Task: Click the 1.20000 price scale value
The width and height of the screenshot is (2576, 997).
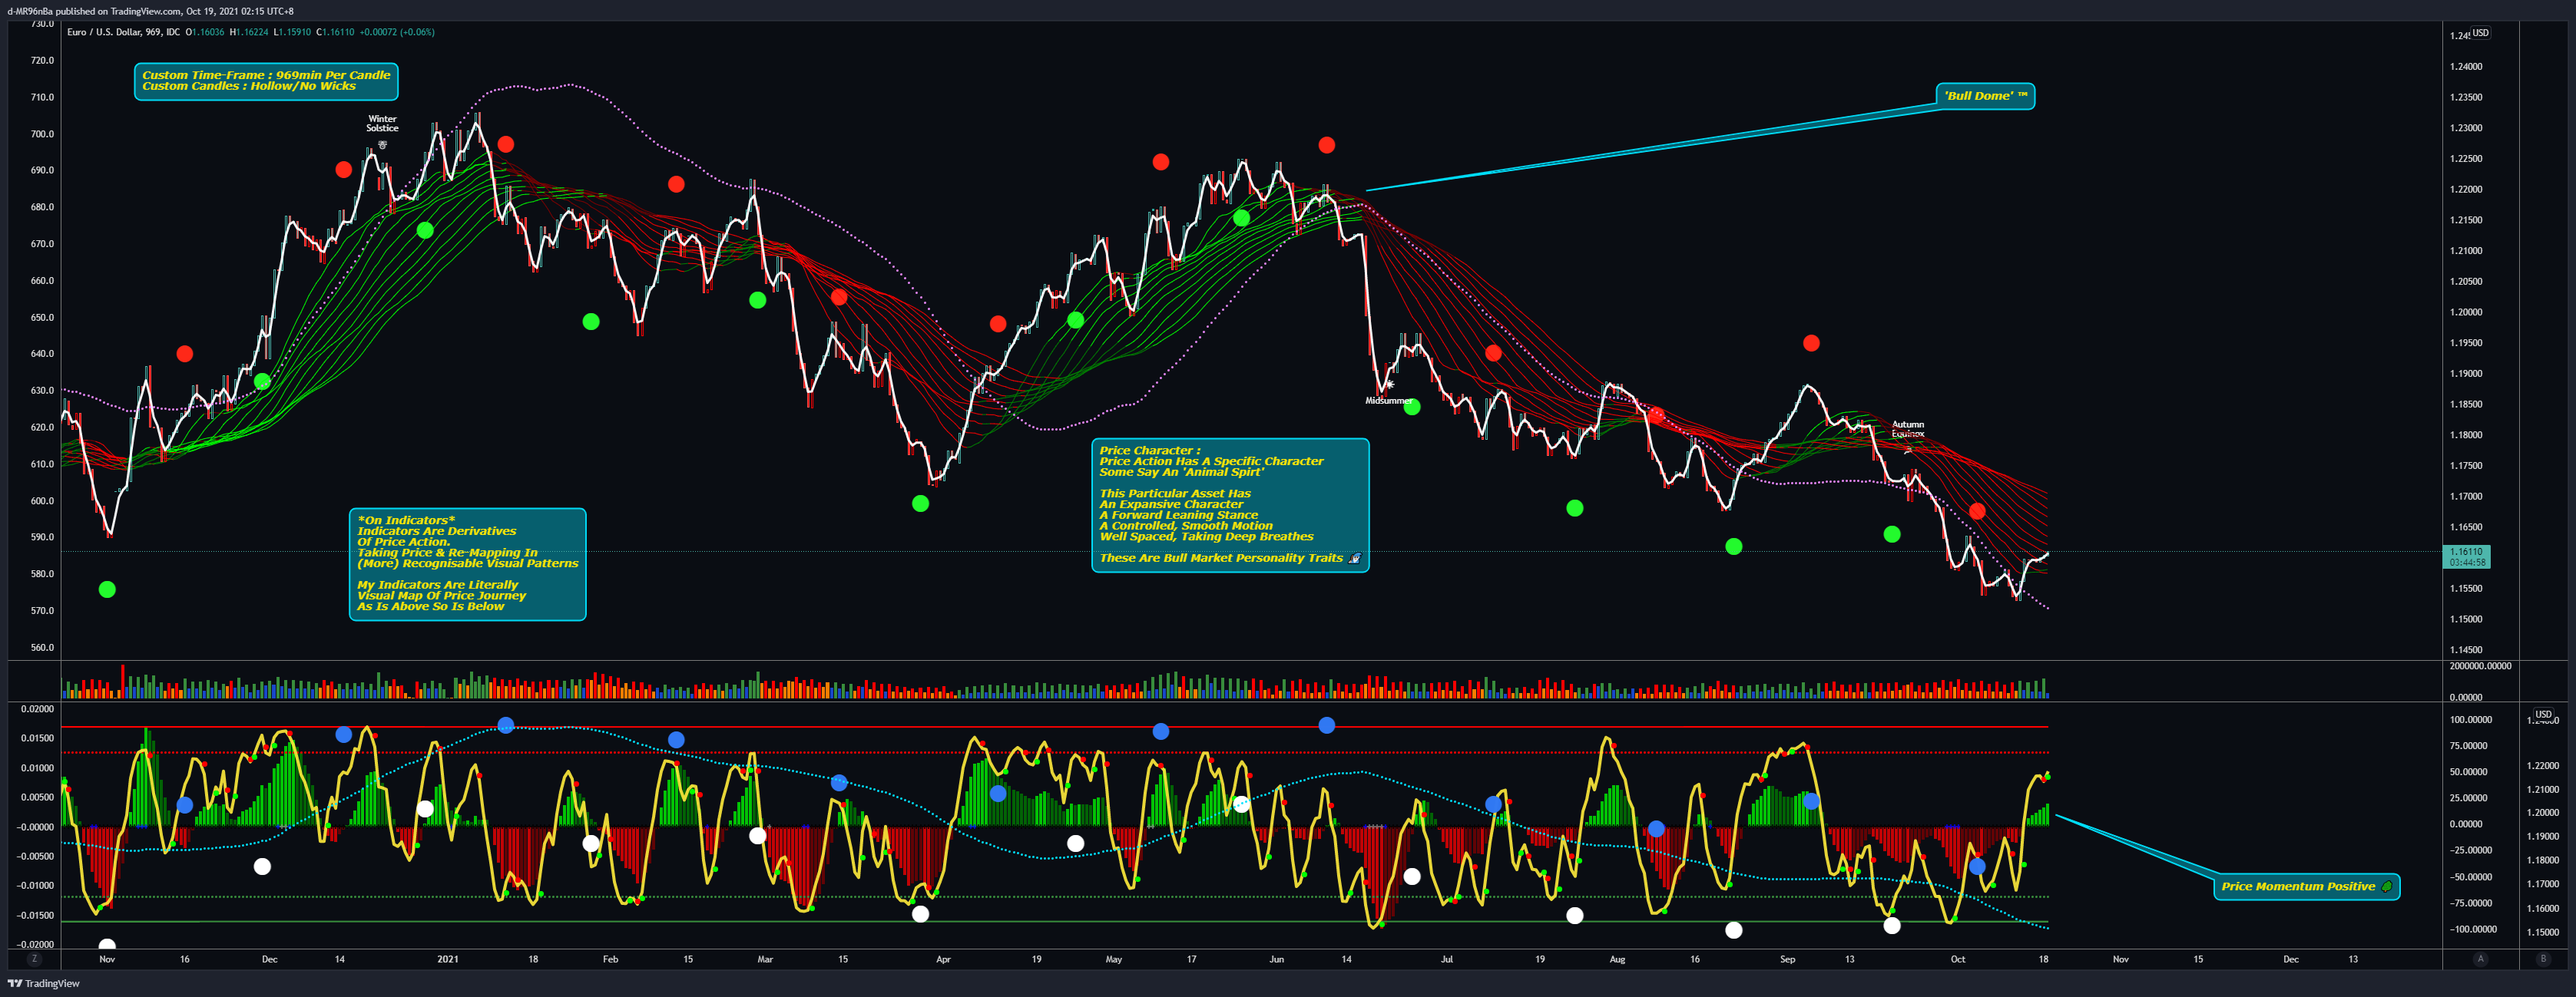Action: click(x=2466, y=312)
